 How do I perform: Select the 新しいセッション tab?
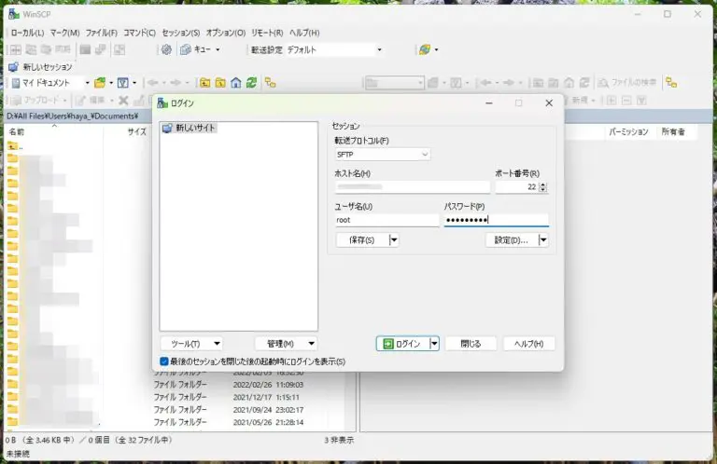[x=40, y=67]
